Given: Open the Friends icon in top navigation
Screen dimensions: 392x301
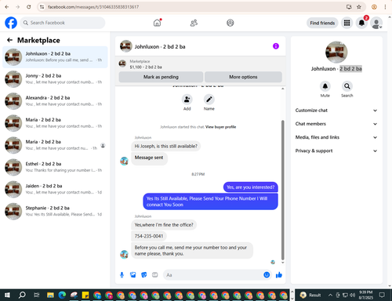Looking at the screenshot, I should pos(194,23).
